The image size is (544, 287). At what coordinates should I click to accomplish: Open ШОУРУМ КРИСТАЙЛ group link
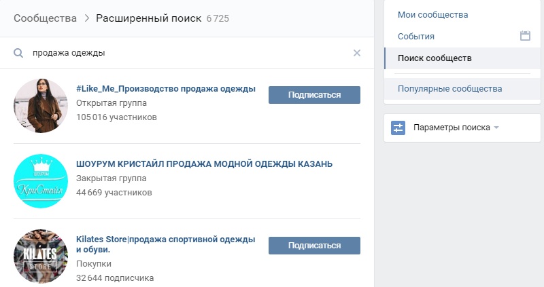click(205, 164)
